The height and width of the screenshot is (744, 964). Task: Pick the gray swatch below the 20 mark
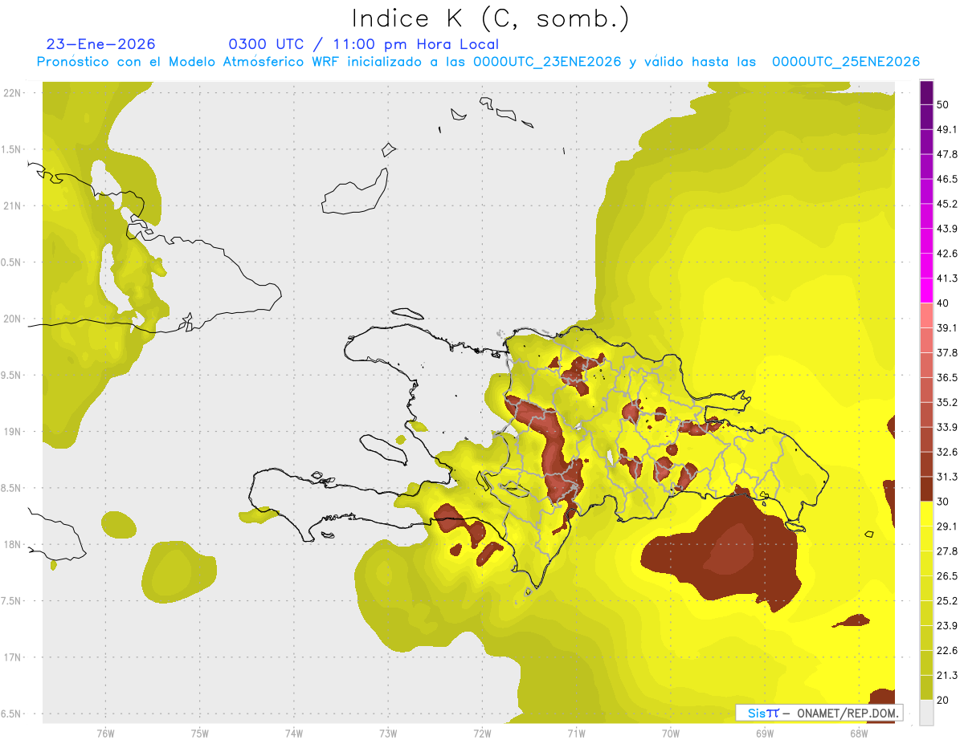(x=926, y=713)
